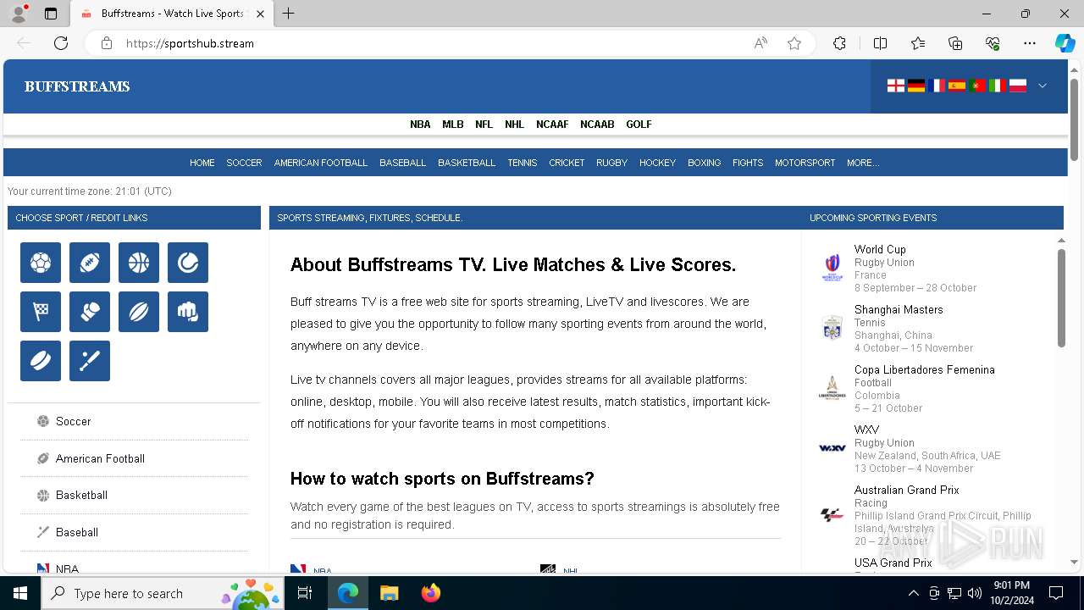Switch language to Portuguese flag

[x=977, y=86]
